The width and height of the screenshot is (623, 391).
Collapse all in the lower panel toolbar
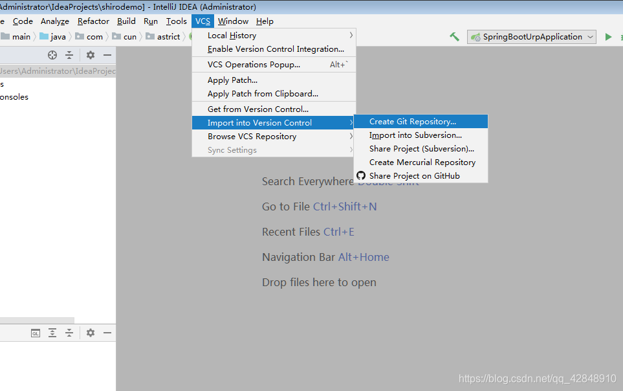(69, 333)
